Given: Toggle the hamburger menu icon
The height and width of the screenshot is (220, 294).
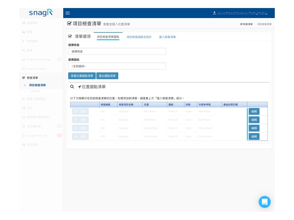Looking at the screenshot, I should [x=67, y=13].
